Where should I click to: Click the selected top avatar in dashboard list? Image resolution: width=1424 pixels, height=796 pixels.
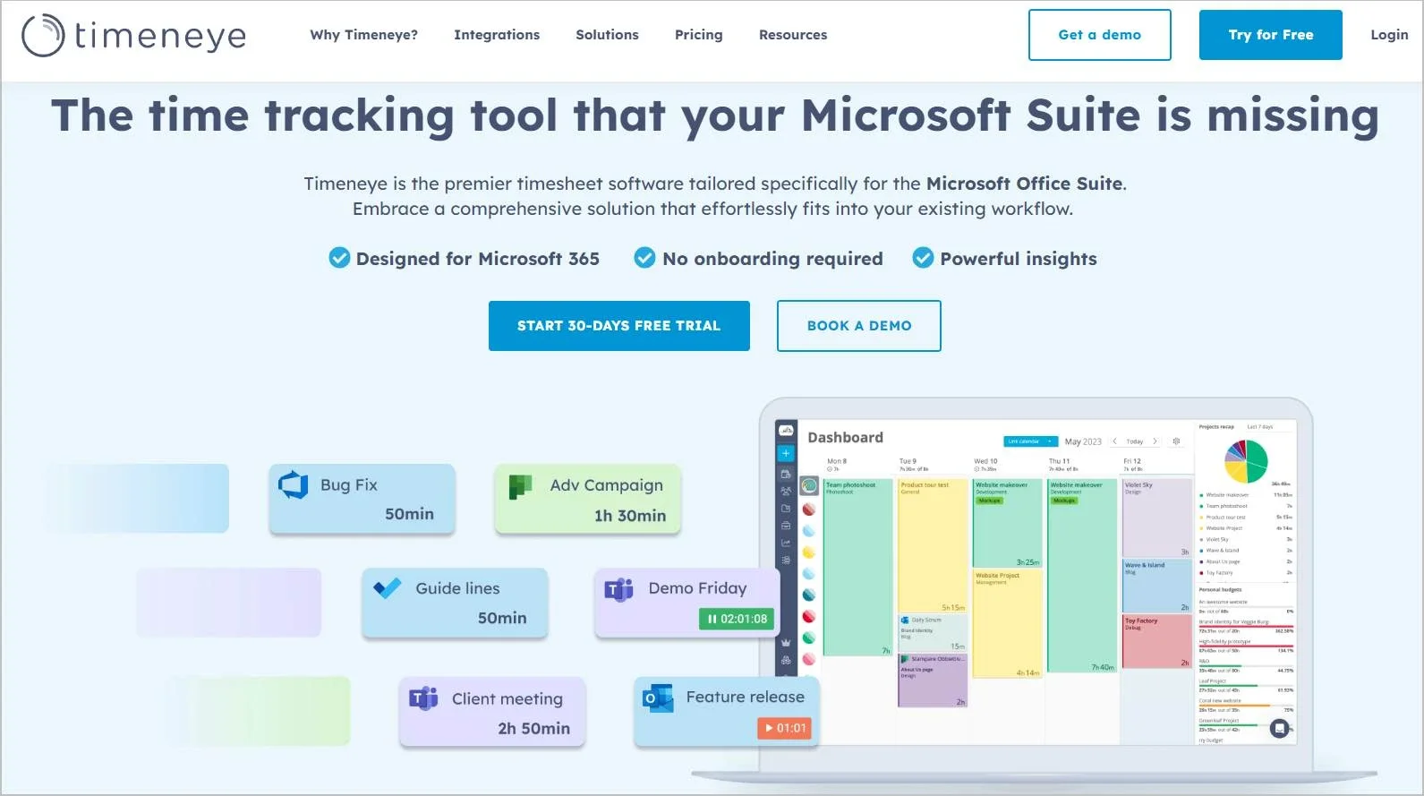pyautogui.click(x=809, y=485)
